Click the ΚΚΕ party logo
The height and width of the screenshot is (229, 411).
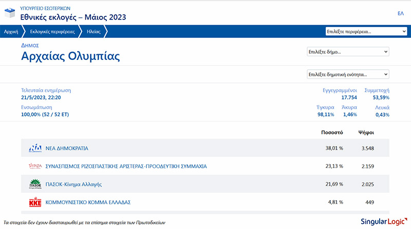point(35,202)
